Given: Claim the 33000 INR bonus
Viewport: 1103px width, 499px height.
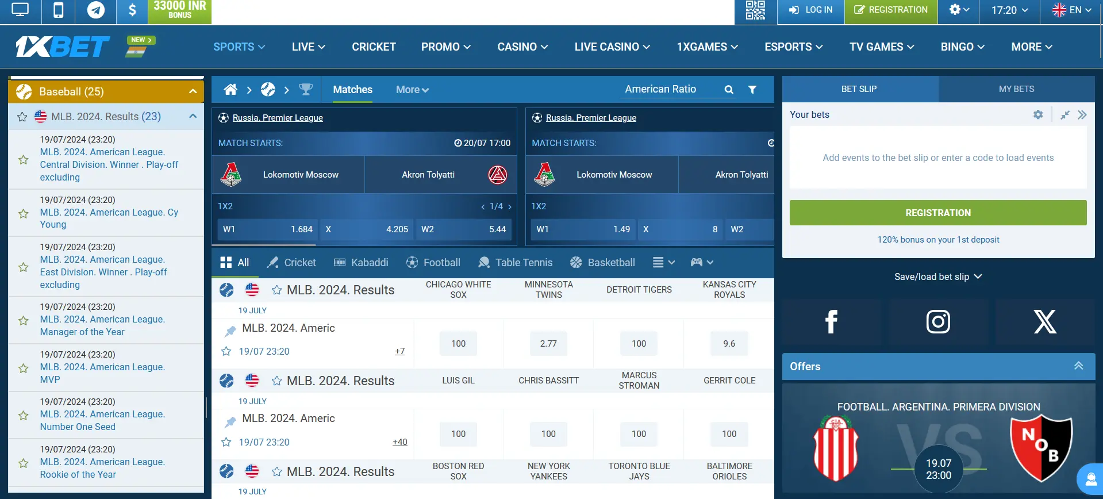Looking at the screenshot, I should 180,11.
